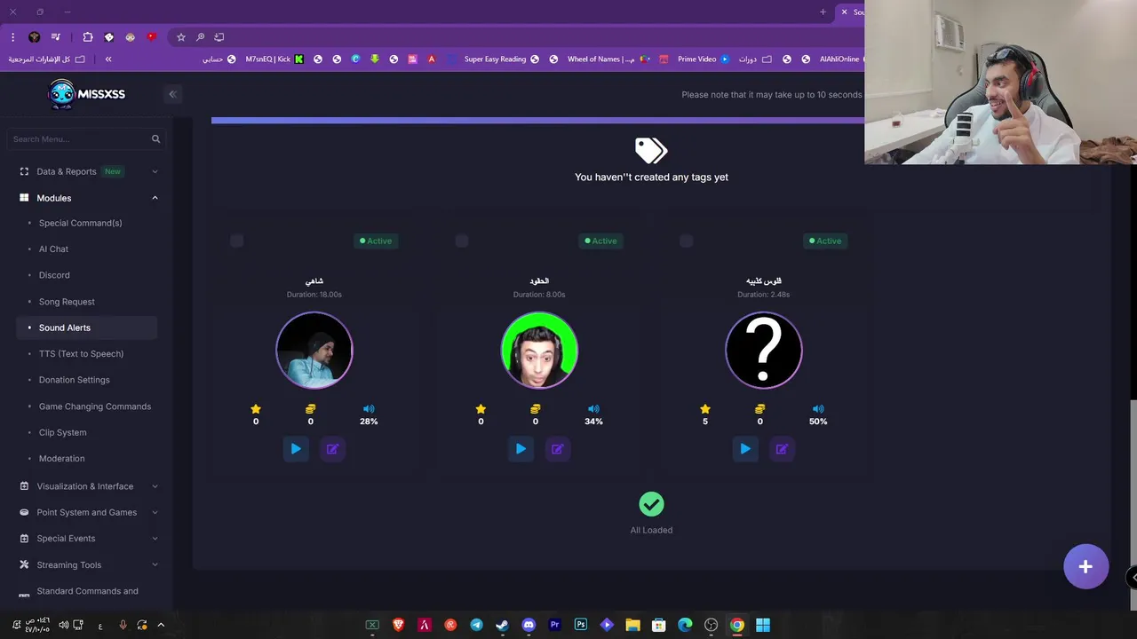Open the Song Request module

click(x=67, y=302)
